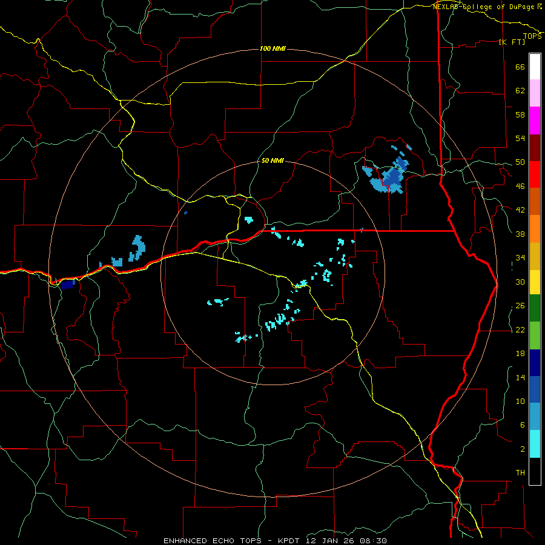Select the light green legend swatch
The width and height of the screenshot is (545, 545).
[535, 335]
